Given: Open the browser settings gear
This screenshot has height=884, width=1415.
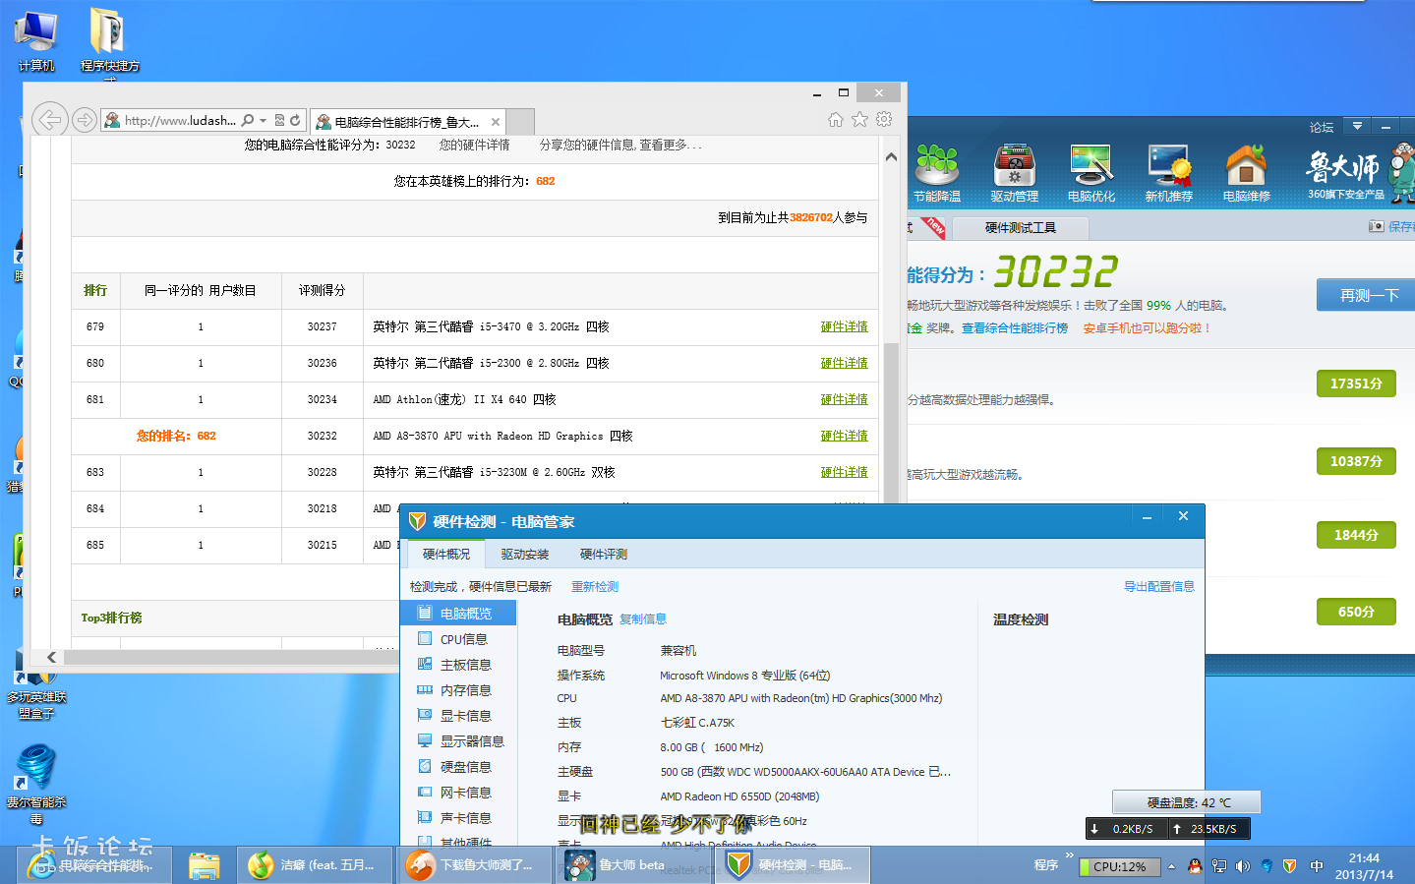Looking at the screenshot, I should click(884, 119).
